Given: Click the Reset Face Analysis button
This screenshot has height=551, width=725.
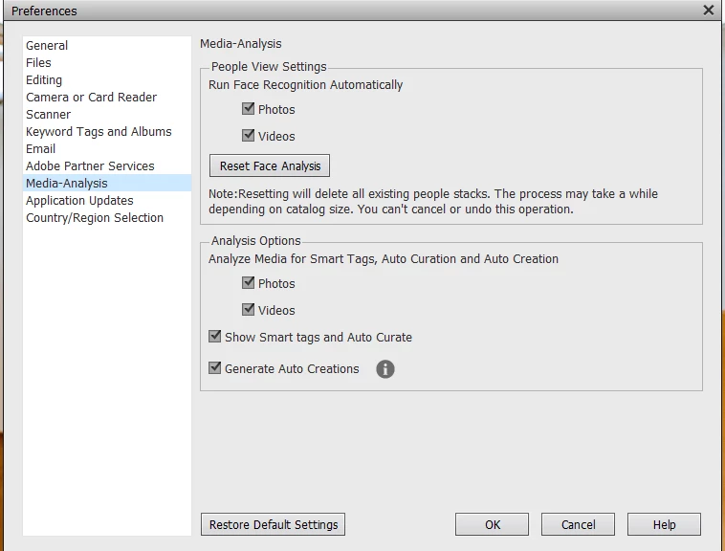Looking at the screenshot, I should click(270, 165).
